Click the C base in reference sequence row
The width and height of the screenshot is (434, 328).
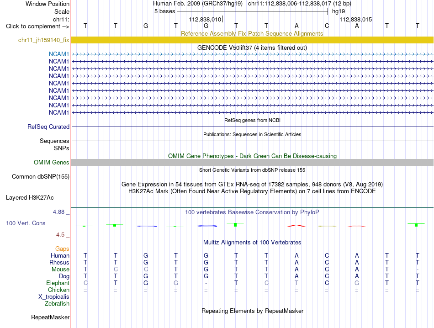327,26
